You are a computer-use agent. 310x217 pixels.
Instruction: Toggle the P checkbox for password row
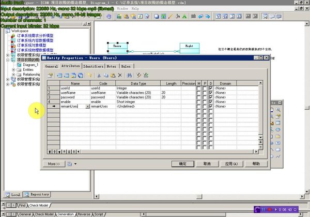pyautogui.click(x=205, y=97)
